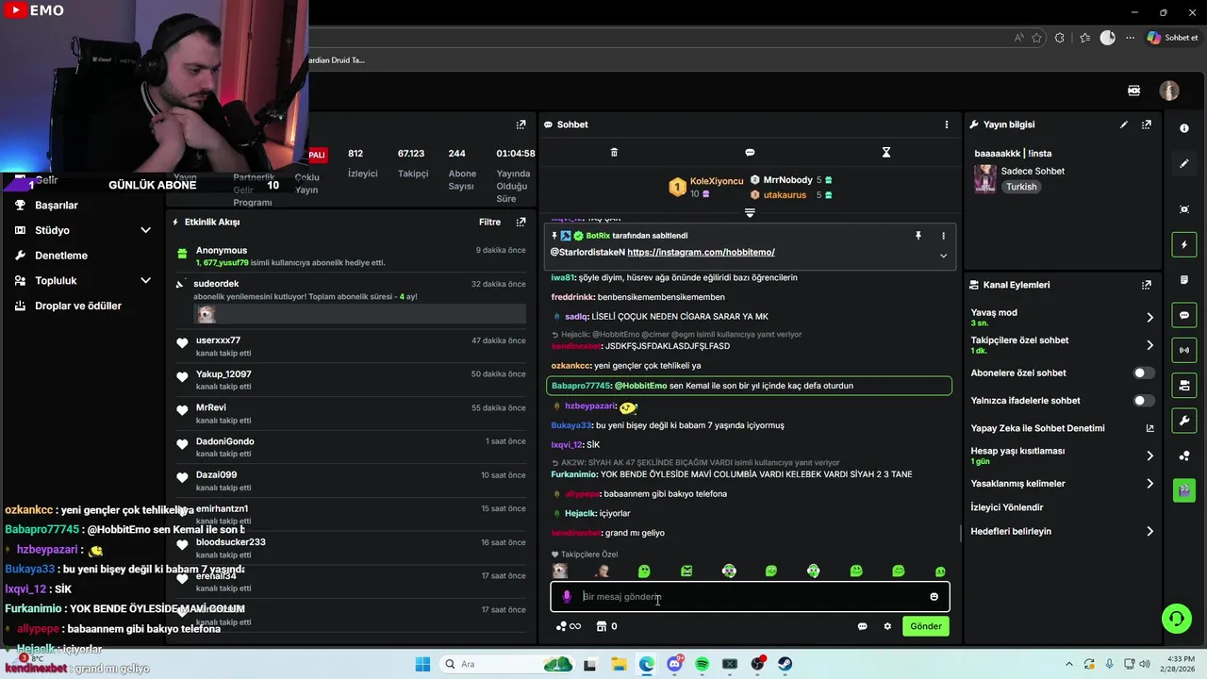Click the info icon in right sidebar
The image size is (1207, 679).
(x=1184, y=128)
